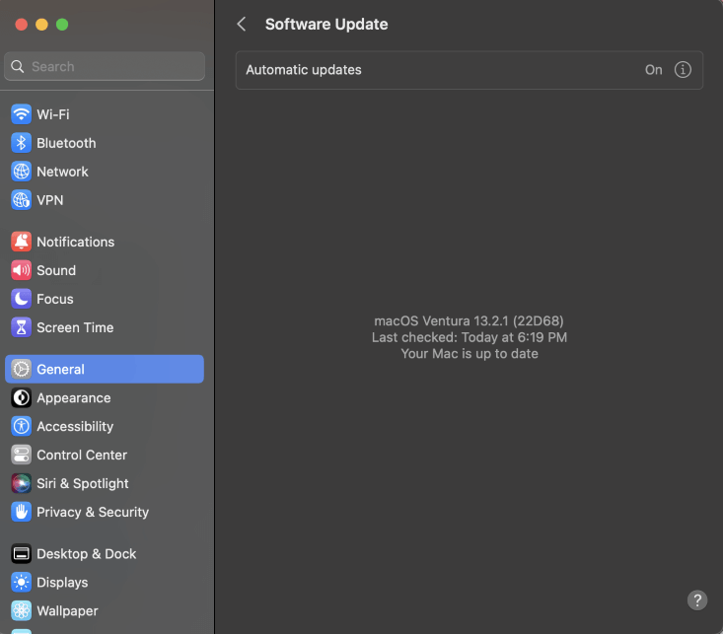
Task: Open Privacy & Security pane
Action: [93, 513]
